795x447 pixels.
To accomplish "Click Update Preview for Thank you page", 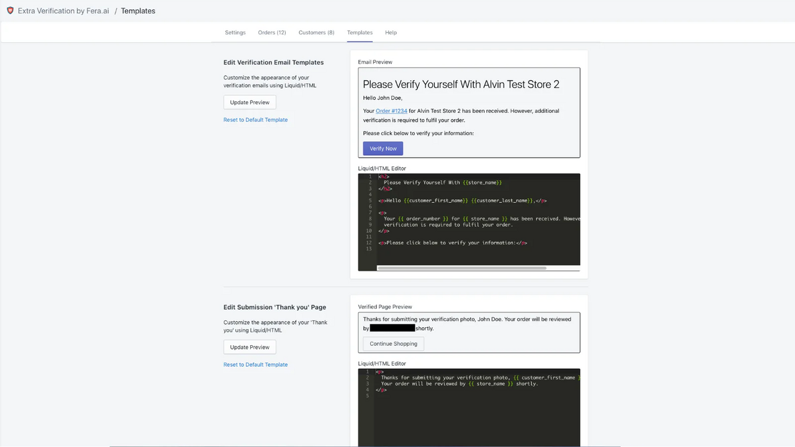I will pyautogui.click(x=250, y=347).
